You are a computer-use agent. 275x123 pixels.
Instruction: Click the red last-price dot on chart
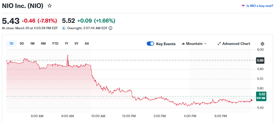pyautogui.click(x=252, y=100)
